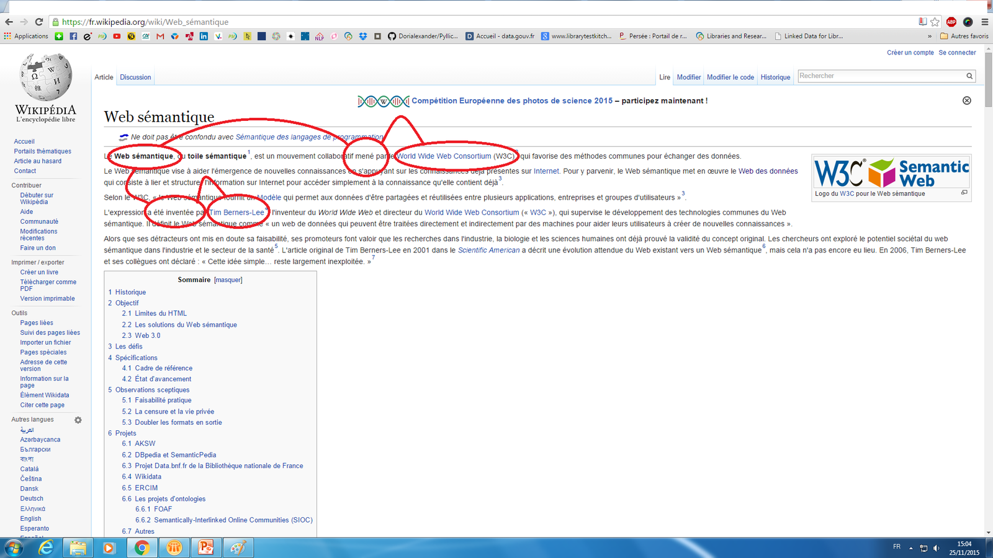Open File Explorer from the taskbar

tap(78, 548)
